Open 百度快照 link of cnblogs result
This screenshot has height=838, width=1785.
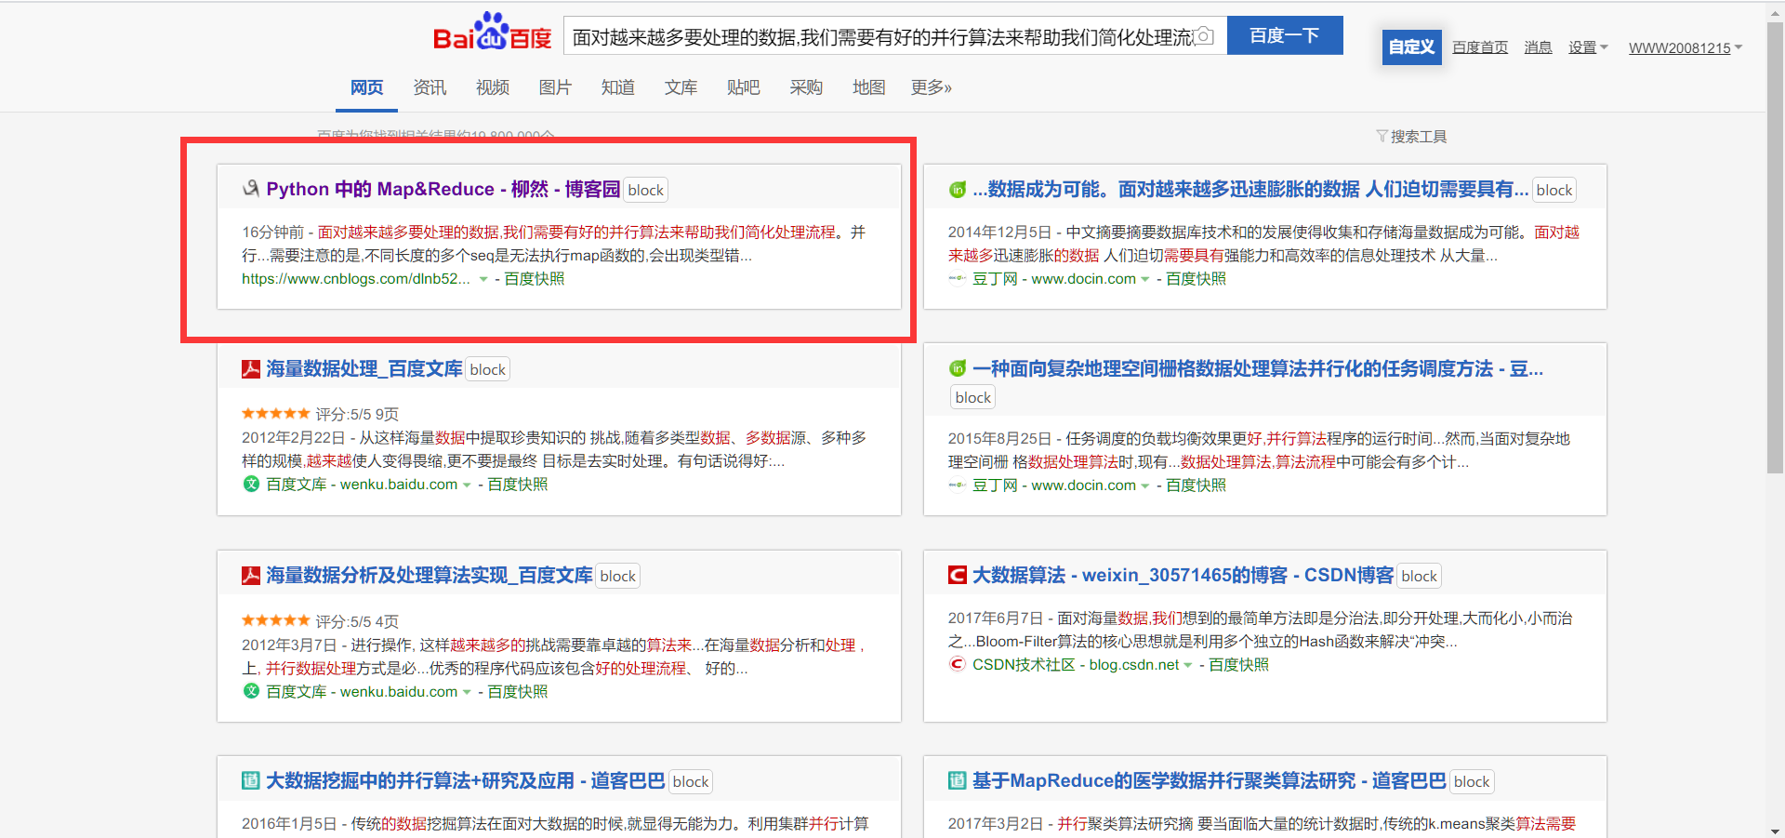(534, 279)
